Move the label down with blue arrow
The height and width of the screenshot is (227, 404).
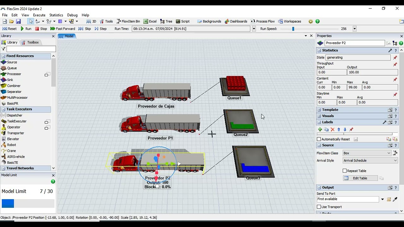345,130
